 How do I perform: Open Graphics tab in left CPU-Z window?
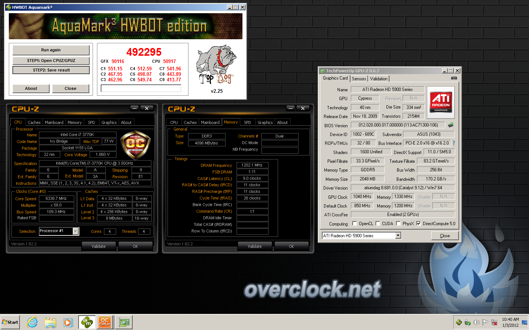coord(109,122)
